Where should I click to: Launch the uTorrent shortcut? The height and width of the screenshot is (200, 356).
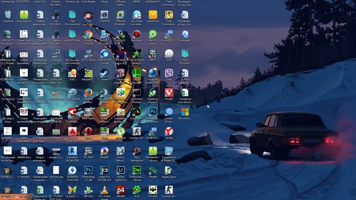point(121,132)
